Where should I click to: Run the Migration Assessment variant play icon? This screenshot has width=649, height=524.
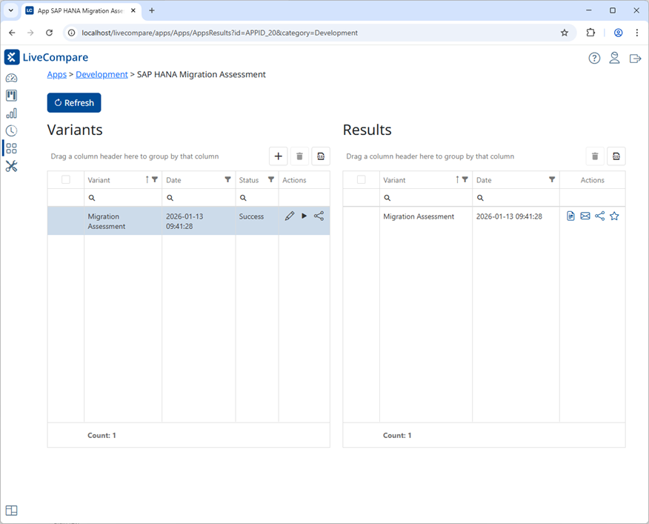[x=304, y=216]
